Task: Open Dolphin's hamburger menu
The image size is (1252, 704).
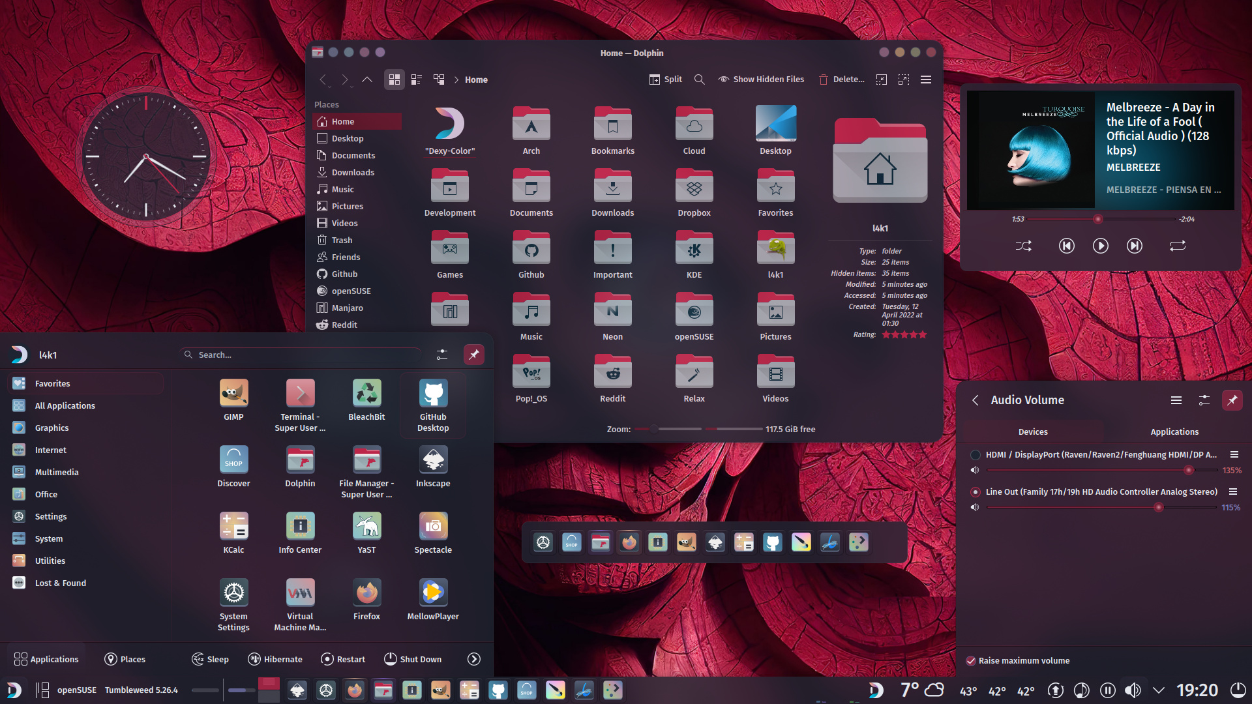Action: [x=925, y=79]
